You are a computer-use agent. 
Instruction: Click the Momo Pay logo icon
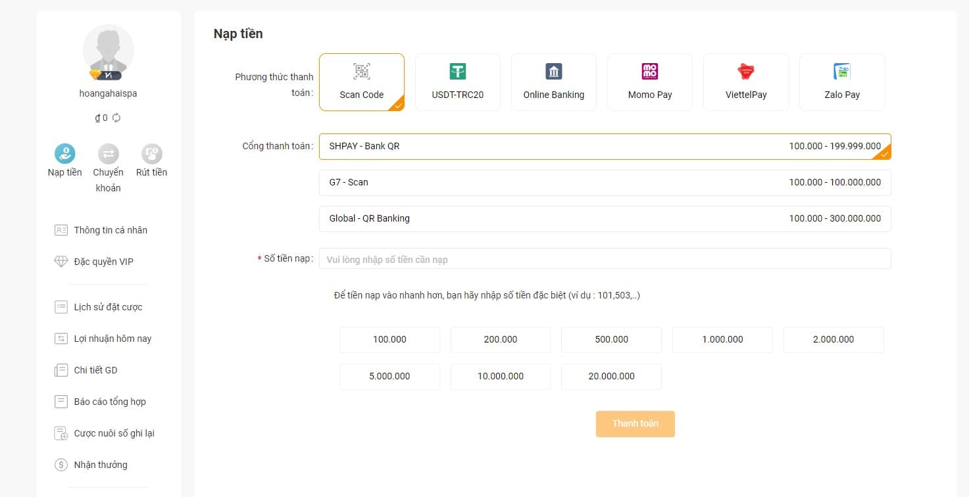650,72
